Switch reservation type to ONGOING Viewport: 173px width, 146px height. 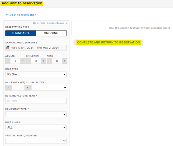click(x=51, y=33)
